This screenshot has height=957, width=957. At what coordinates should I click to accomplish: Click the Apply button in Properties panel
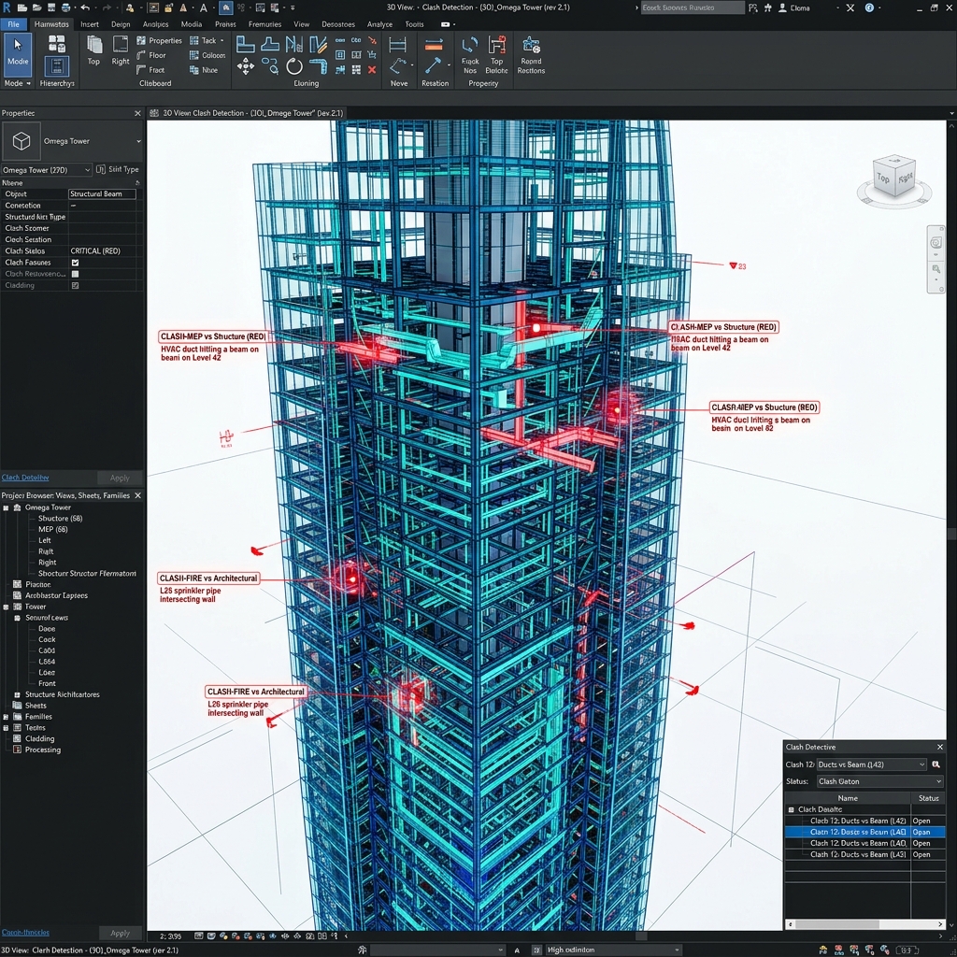click(x=120, y=478)
